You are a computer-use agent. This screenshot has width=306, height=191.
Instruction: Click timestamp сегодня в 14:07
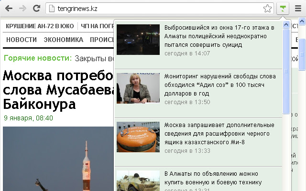(187, 53)
